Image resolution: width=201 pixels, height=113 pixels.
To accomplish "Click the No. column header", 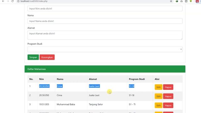I will coord(31,79).
